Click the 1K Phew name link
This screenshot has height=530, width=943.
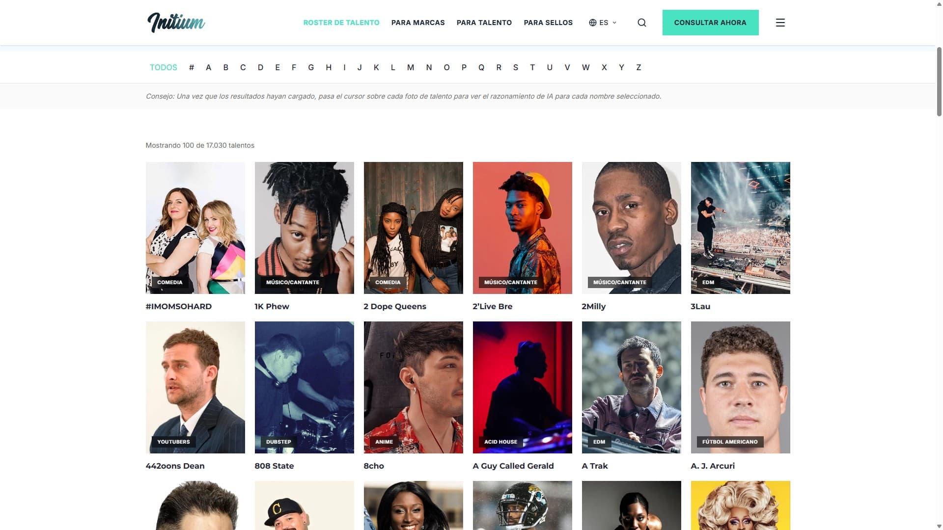point(272,306)
